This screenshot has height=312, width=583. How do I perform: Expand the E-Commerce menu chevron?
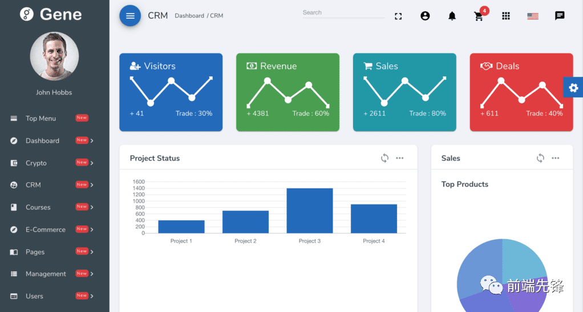point(92,229)
